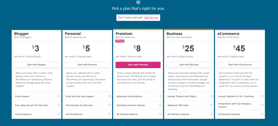This screenshot has width=278, height=126.
Task: Choose the Start with Personal button
Action: coord(87,65)
